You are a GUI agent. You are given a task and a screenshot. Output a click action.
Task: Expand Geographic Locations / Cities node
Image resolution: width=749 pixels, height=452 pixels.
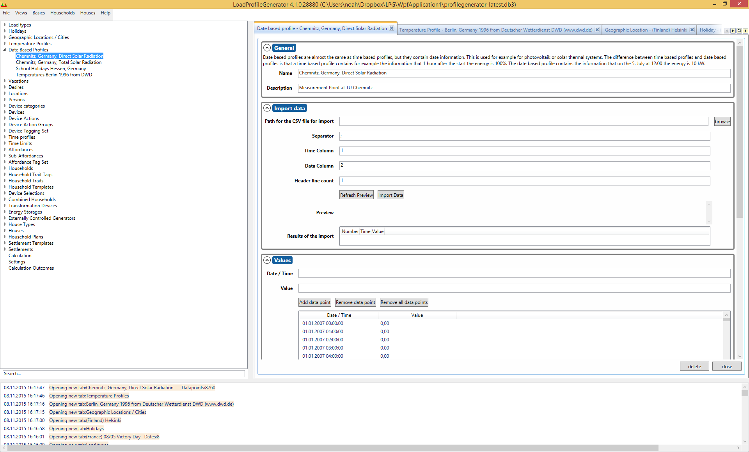(5, 37)
